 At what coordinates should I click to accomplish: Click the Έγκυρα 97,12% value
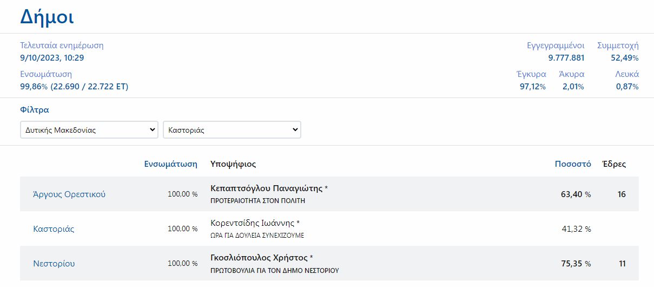(532, 87)
